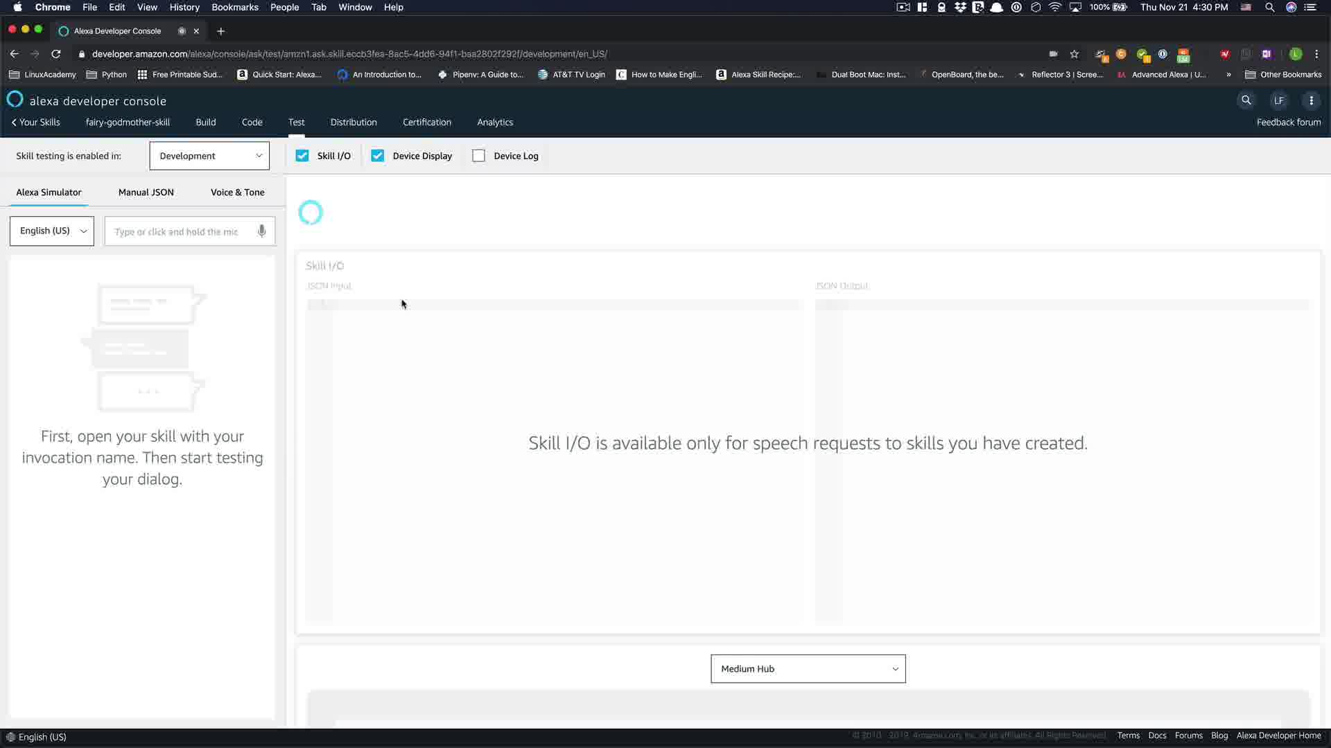1331x748 pixels.
Task: Click the browser reload page icon
Action: click(x=56, y=54)
